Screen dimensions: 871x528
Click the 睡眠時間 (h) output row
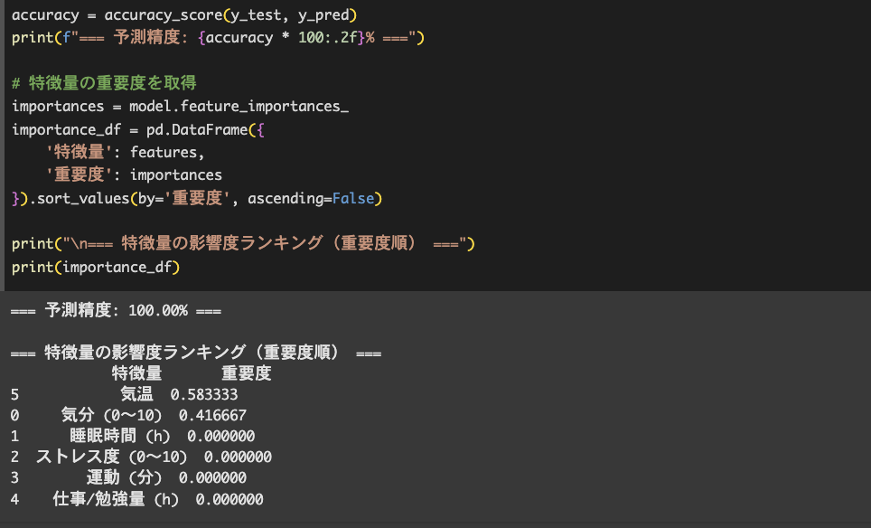point(133,436)
